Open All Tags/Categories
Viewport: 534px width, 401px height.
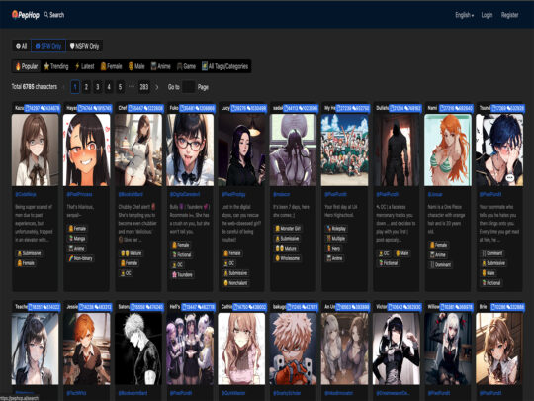[224, 66]
